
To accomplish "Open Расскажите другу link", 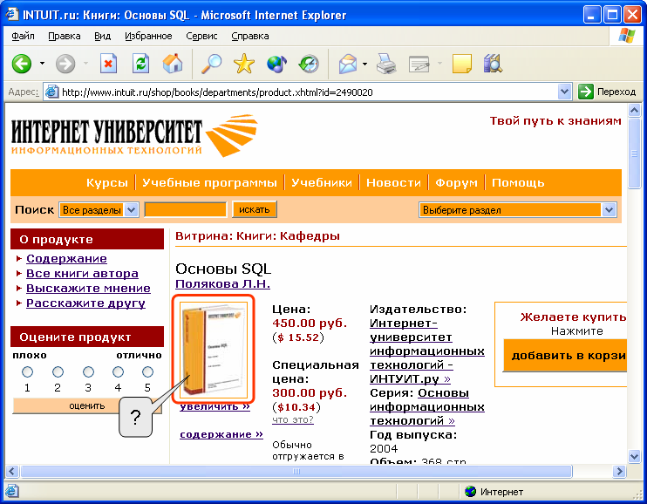I will pos(85,303).
